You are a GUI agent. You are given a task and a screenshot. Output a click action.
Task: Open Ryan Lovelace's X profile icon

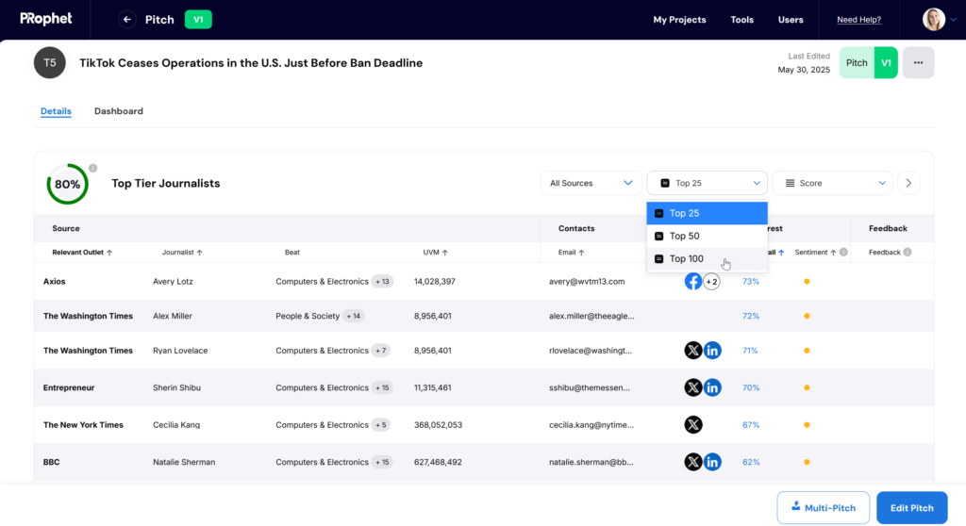coord(693,351)
